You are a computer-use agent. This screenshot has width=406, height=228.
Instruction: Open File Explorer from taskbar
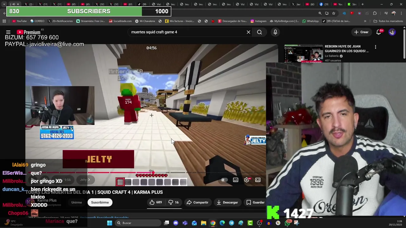pos(204,223)
